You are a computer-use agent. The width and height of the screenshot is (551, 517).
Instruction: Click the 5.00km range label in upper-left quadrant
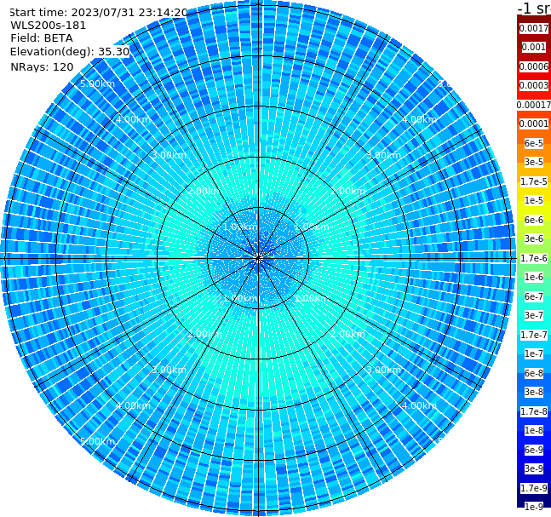coord(97,83)
